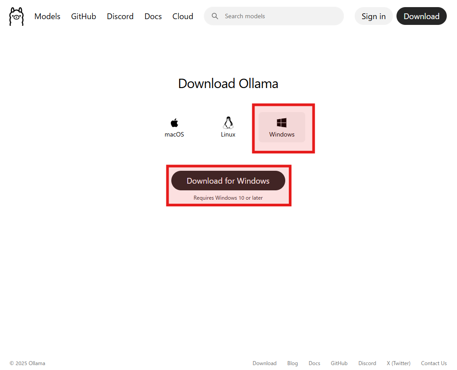Click the Contact Us footer link

(x=433, y=363)
